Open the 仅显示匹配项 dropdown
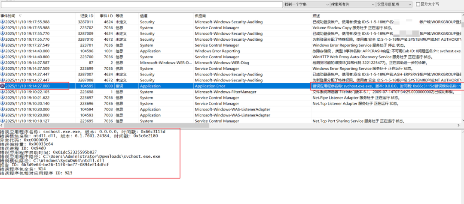This screenshot has height=204, width=464. 394,4
